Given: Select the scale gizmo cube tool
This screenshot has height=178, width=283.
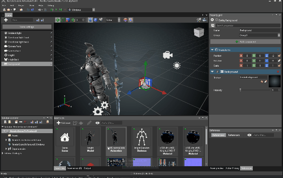Looking at the screenshot, I should click(68, 20).
